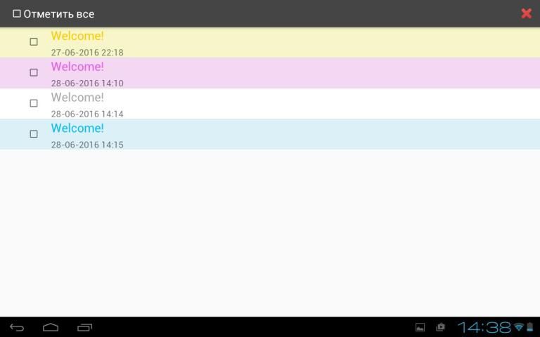This screenshot has height=337, width=540.
Task: Tap the screenshot notification icon
Action: 440,327
